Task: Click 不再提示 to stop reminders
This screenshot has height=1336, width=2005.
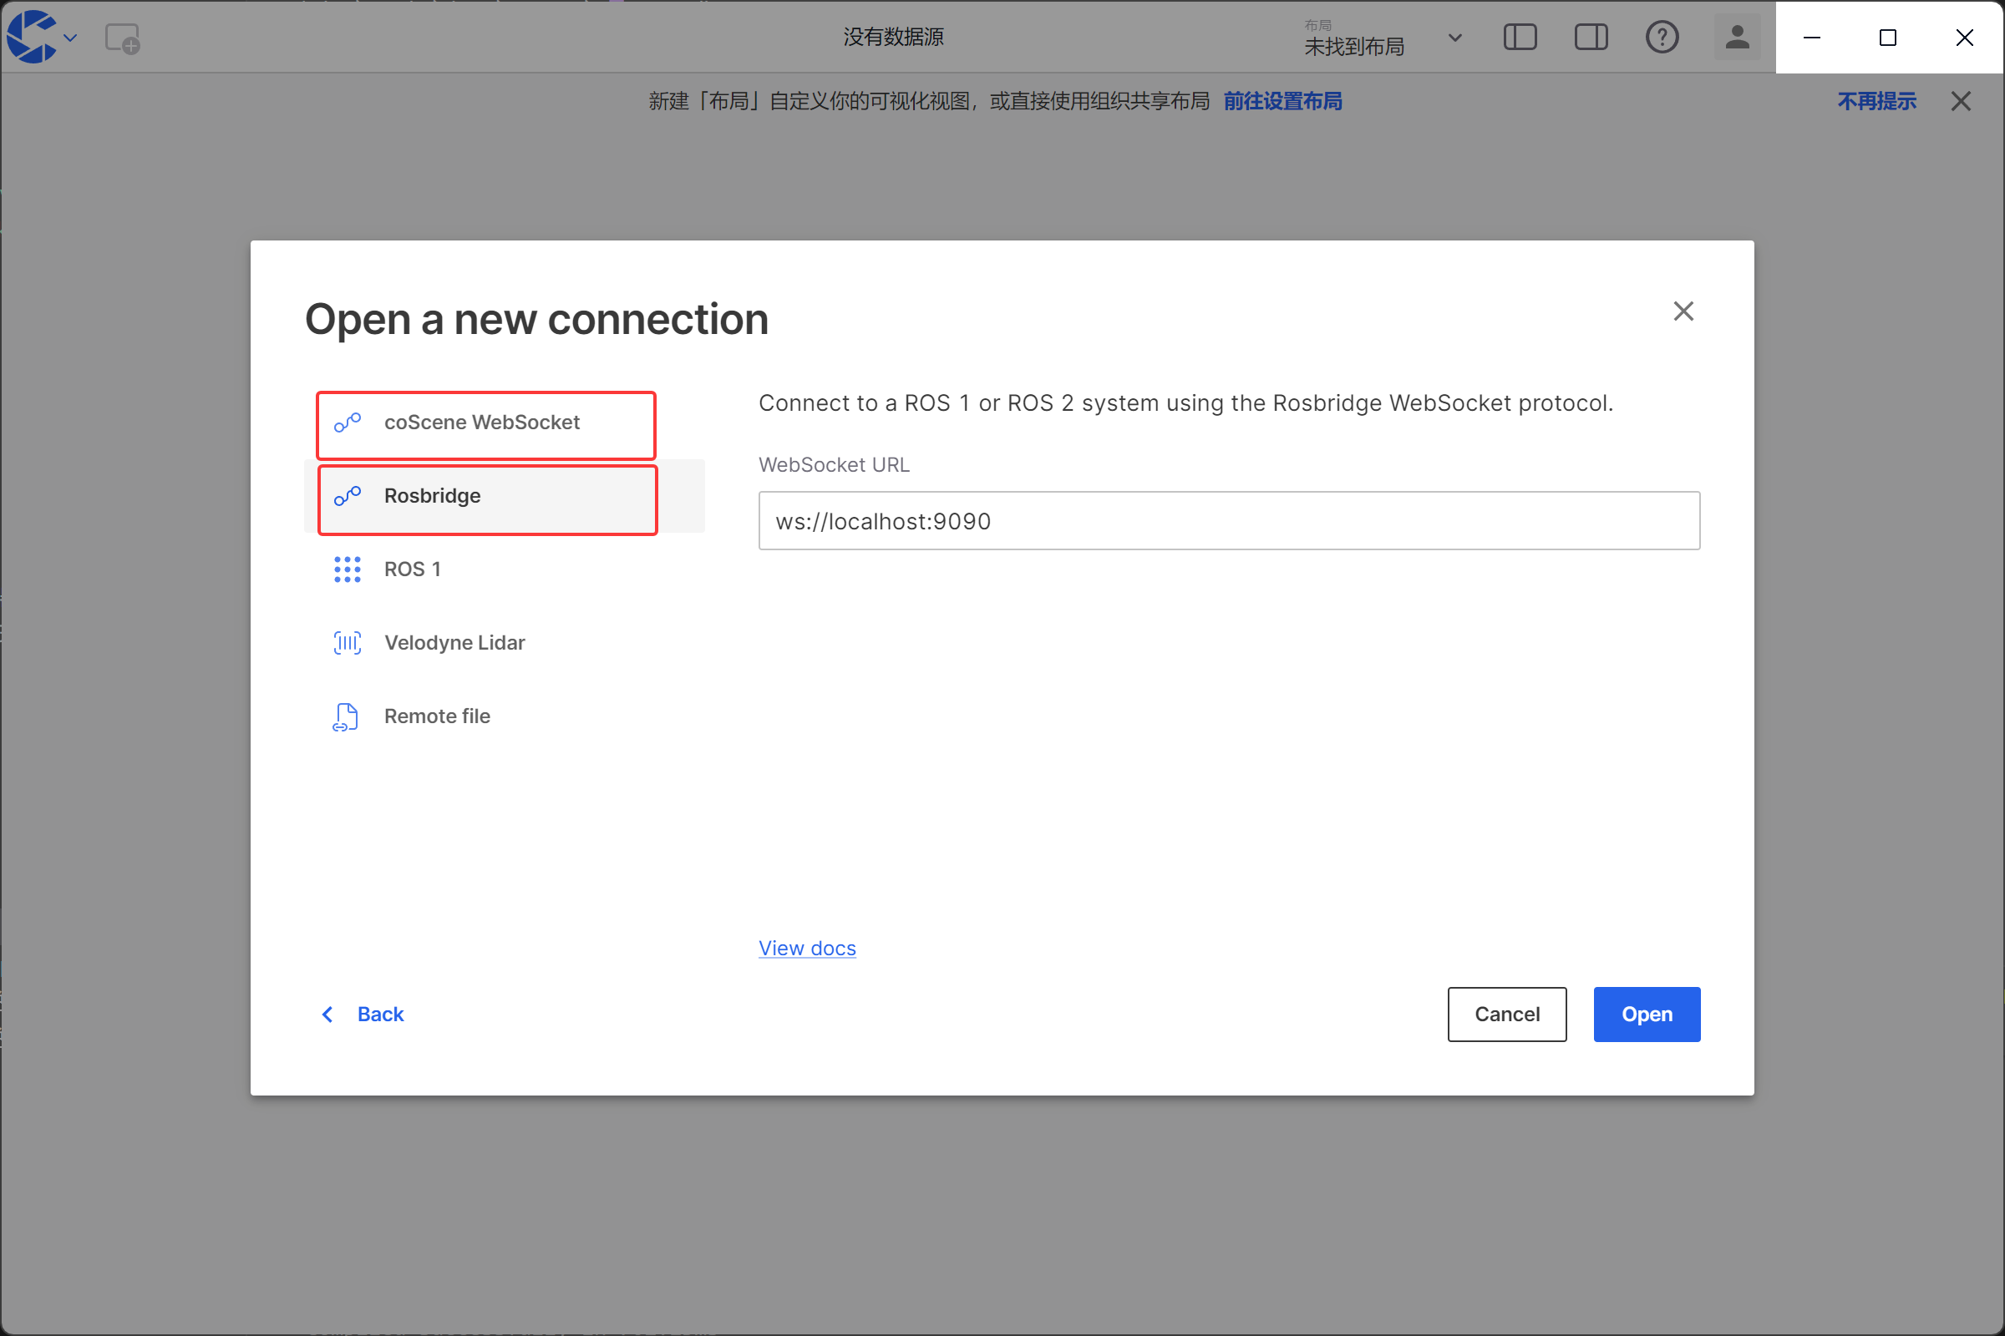Action: [x=1876, y=101]
